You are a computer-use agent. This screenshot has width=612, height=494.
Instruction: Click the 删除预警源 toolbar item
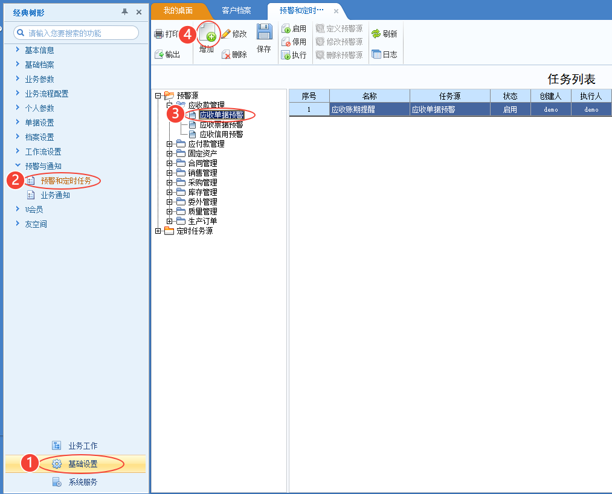pyautogui.click(x=339, y=55)
